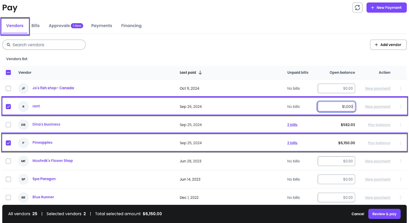Click Pay balance for Pineapples
This screenshot has width=409, height=223.
pos(379,143)
